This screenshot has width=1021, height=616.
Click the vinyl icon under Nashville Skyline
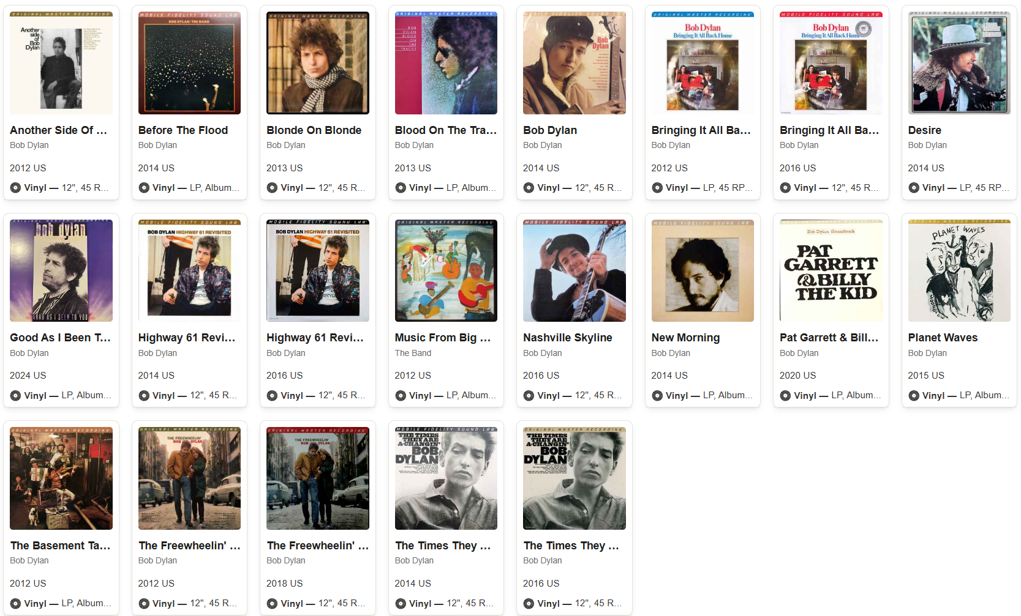pos(529,396)
